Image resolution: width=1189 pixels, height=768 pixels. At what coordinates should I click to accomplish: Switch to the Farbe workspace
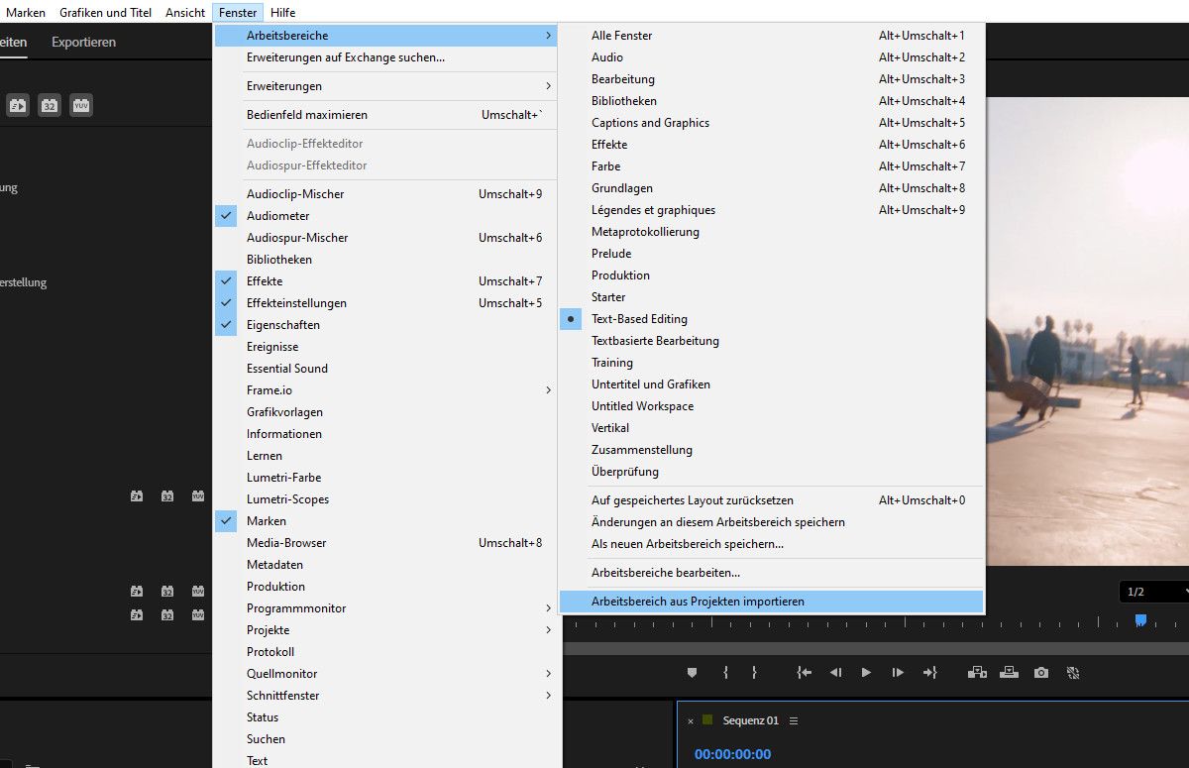tap(771, 166)
